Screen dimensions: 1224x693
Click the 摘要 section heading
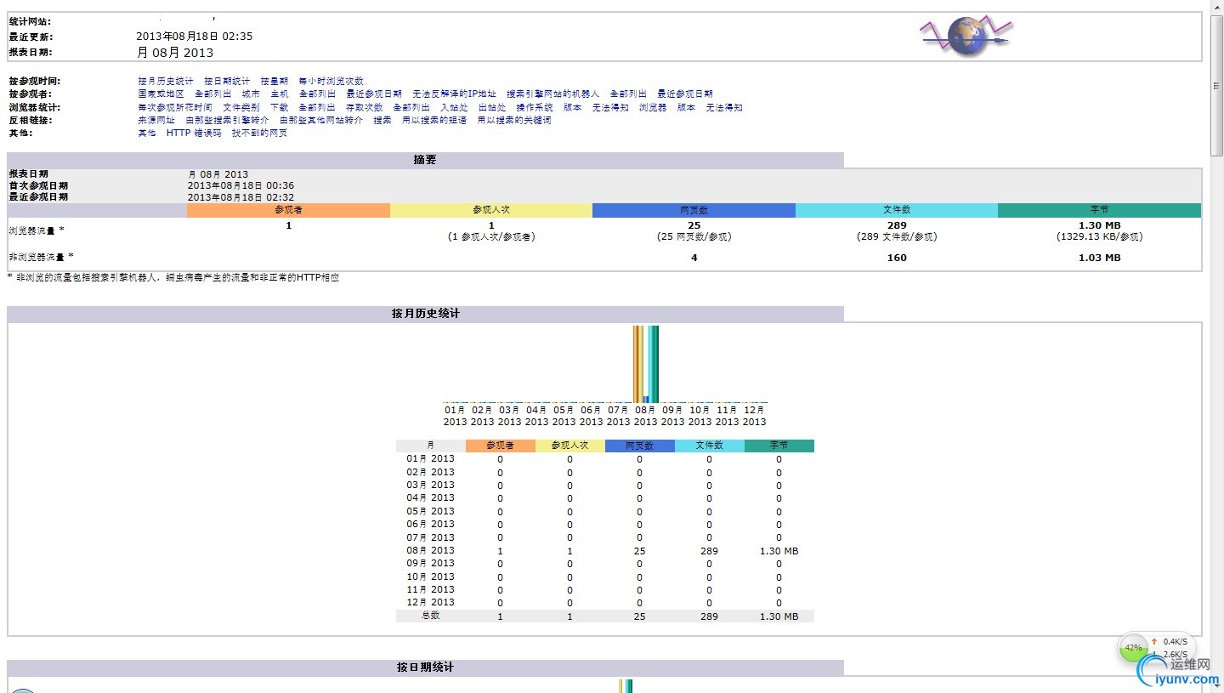pos(425,160)
